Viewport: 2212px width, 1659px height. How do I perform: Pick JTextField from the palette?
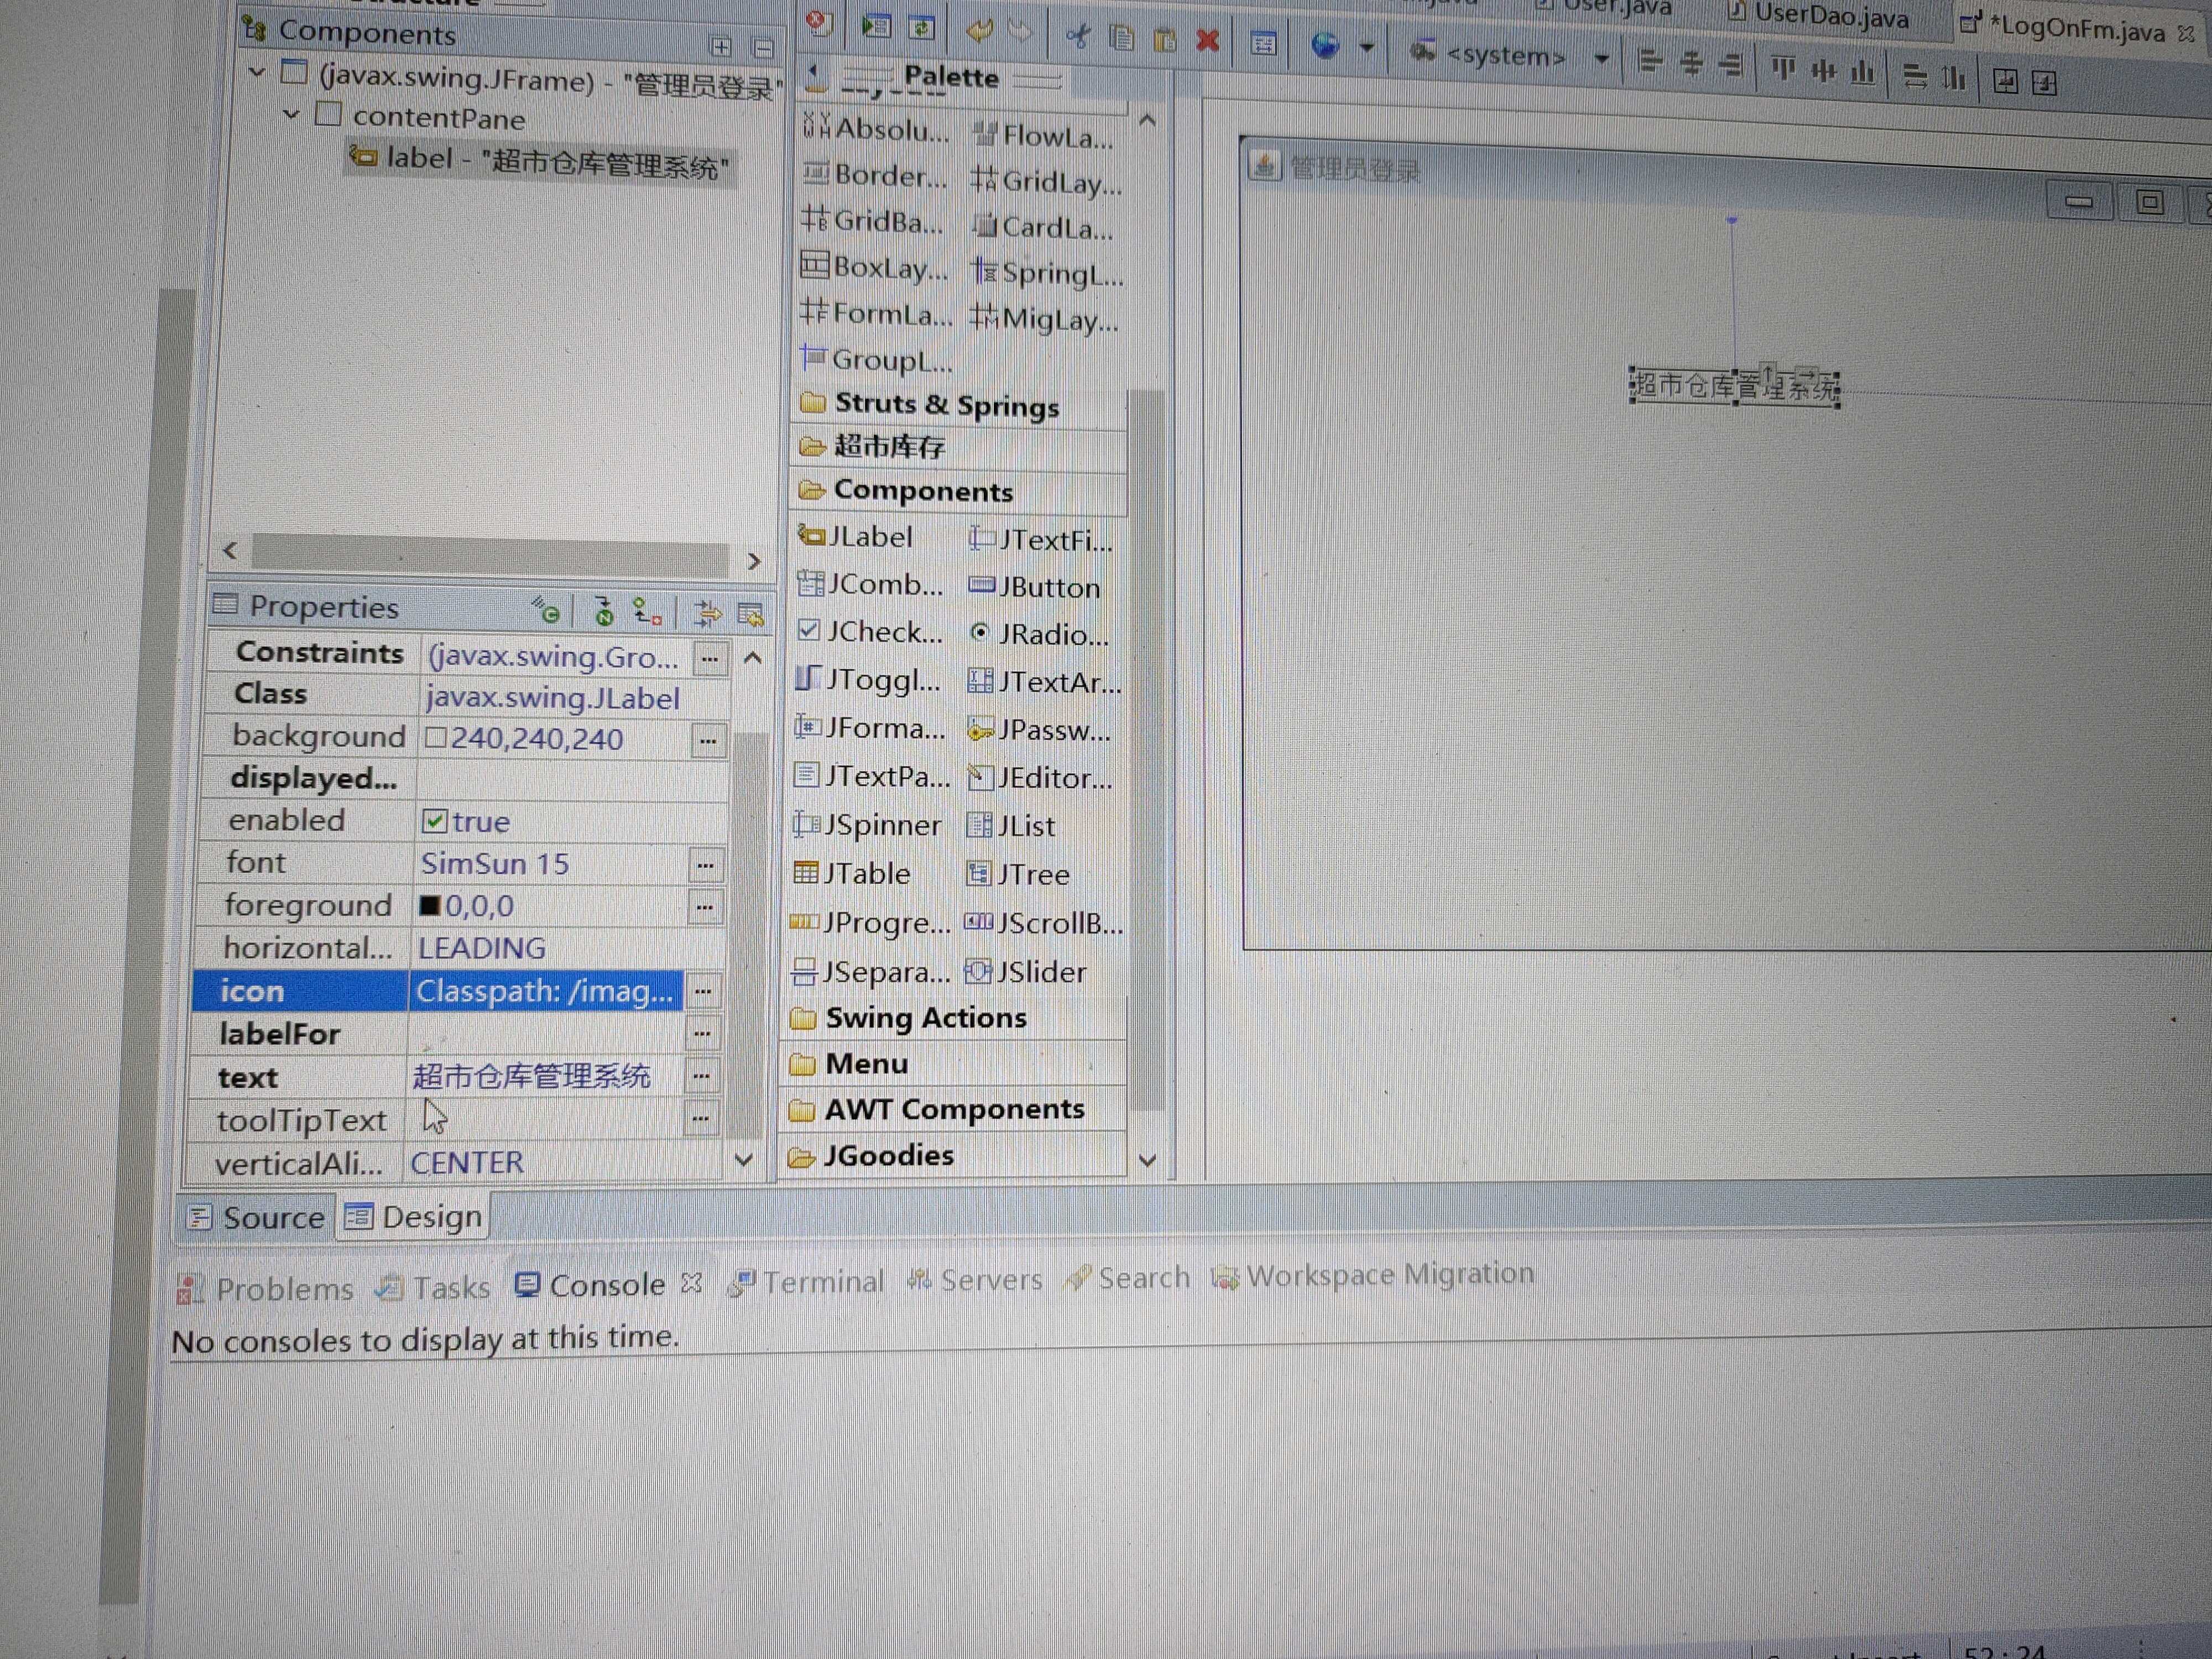(1041, 540)
